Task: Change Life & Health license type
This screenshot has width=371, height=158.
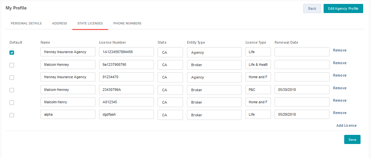Action: pyautogui.click(x=258, y=65)
